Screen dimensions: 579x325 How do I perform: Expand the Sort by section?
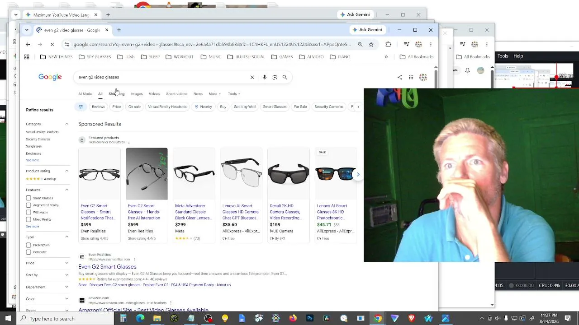click(66, 275)
